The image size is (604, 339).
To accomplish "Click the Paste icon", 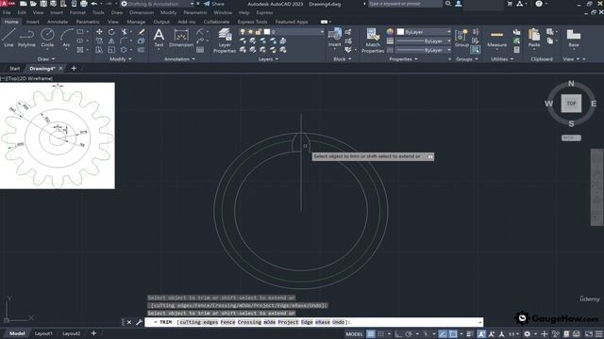I will point(534,38).
